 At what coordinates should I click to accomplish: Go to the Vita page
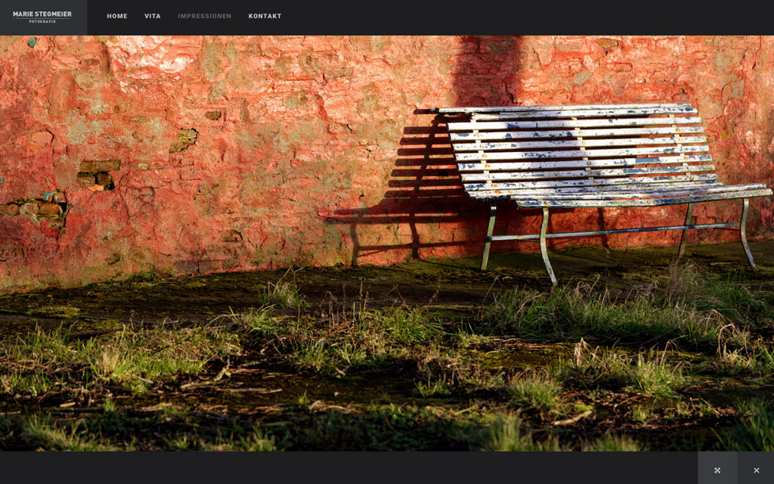point(153,17)
